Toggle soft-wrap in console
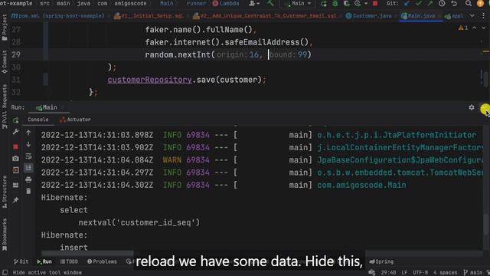Image resolution: width=490 pixels, height=276 pixels. pyautogui.click(x=28, y=156)
